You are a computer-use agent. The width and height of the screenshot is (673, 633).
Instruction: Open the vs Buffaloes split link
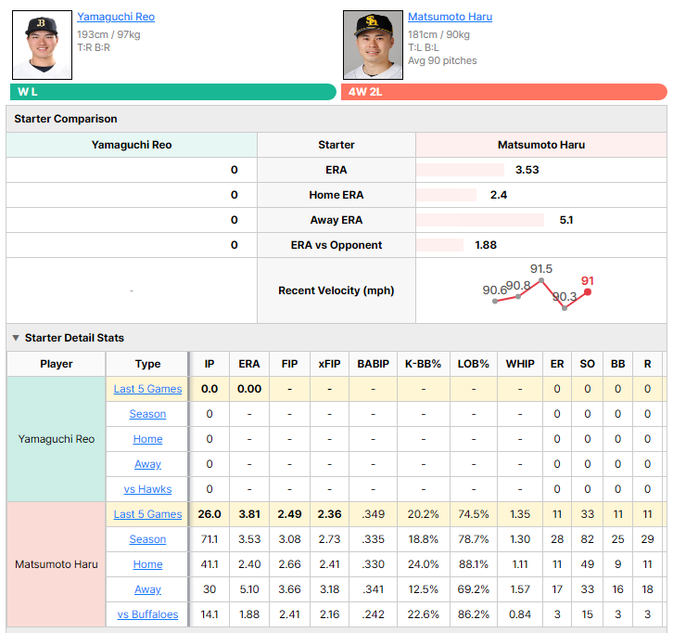(147, 614)
